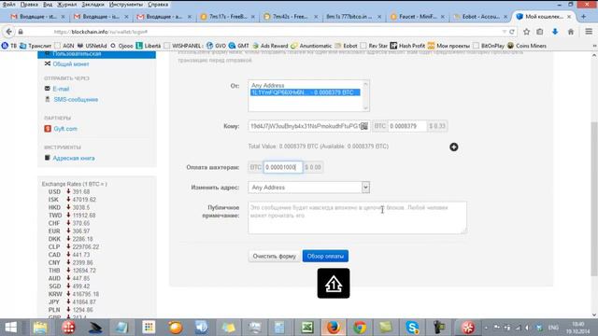Open the Windows Start button
598x336 pixels.
(10, 328)
